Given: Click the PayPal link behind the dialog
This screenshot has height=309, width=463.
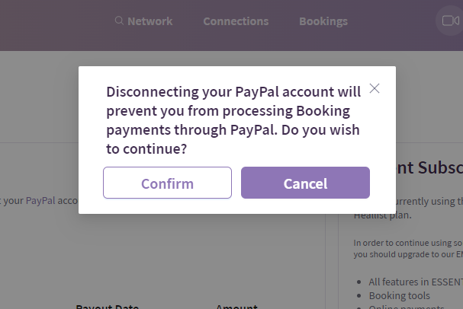Looking at the screenshot, I should (40, 200).
